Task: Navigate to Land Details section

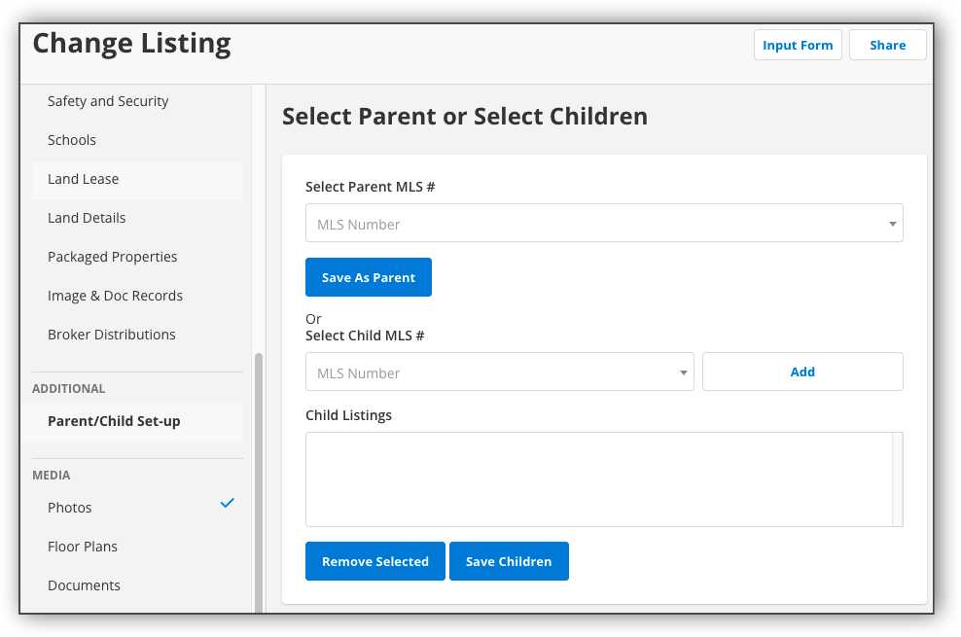Action: coord(87,218)
